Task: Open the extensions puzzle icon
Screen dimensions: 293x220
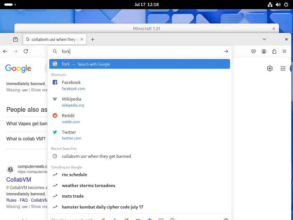Action: point(274,51)
